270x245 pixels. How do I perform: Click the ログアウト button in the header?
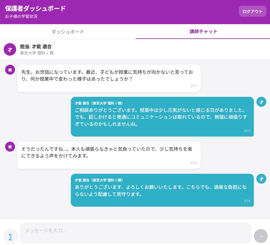[x=252, y=11]
